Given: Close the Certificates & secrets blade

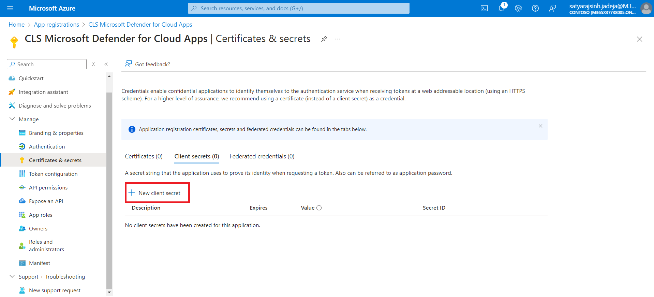Looking at the screenshot, I should click(x=639, y=39).
